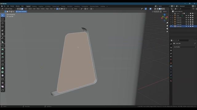Activate the Transform tool

click(x=3, y=34)
